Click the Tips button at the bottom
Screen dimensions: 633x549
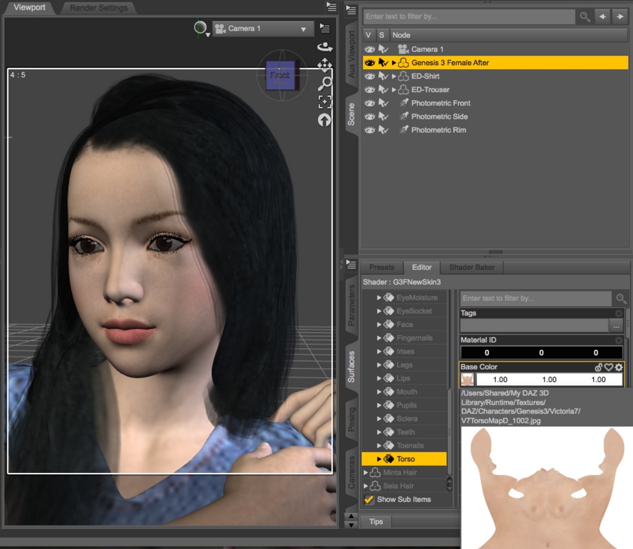(x=376, y=521)
